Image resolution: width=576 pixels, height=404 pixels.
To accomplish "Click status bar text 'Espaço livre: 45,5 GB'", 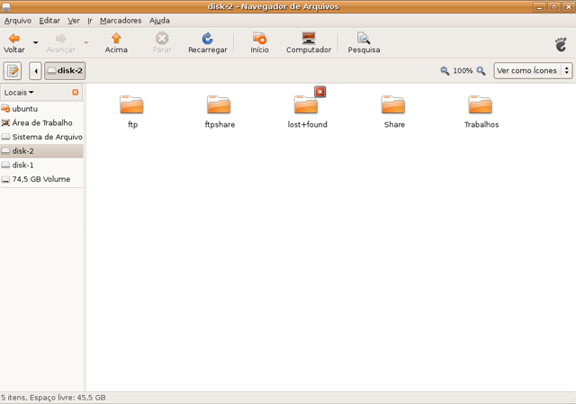I will click(x=67, y=398).
